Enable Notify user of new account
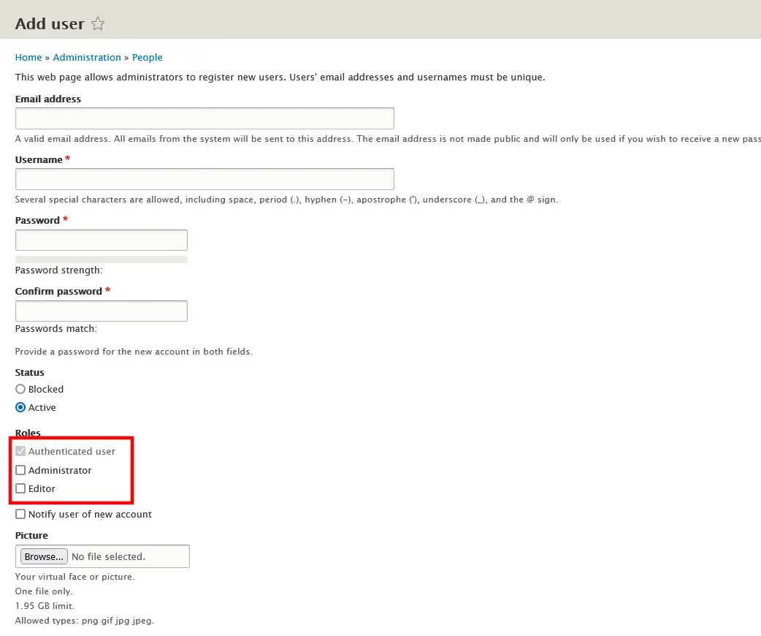This screenshot has height=636, width=761. point(20,514)
